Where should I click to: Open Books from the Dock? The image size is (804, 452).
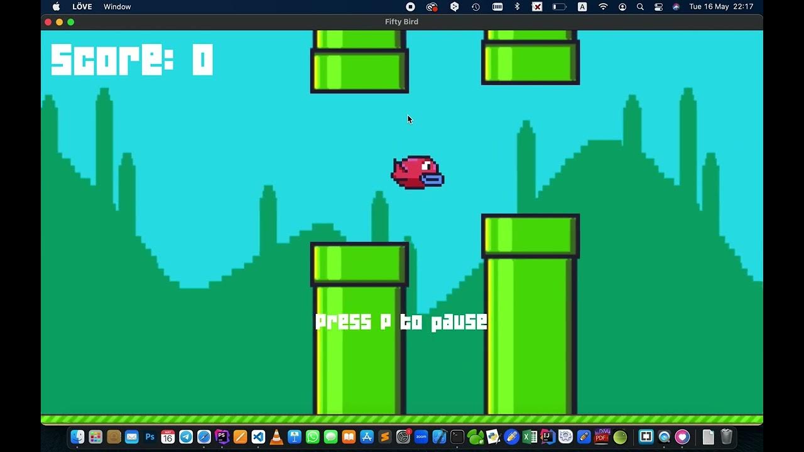tap(349, 436)
